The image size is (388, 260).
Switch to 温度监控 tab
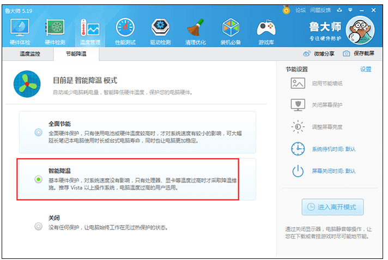pyautogui.click(x=29, y=54)
